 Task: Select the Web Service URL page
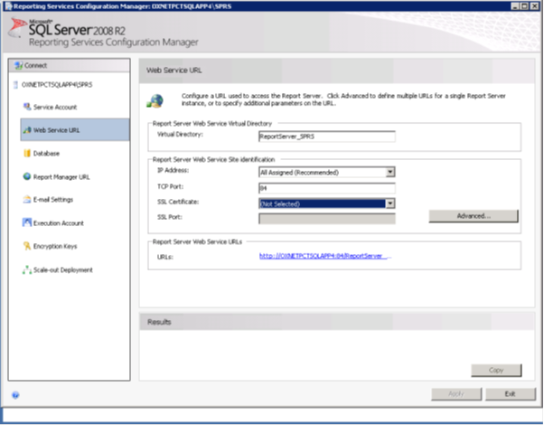click(x=75, y=129)
